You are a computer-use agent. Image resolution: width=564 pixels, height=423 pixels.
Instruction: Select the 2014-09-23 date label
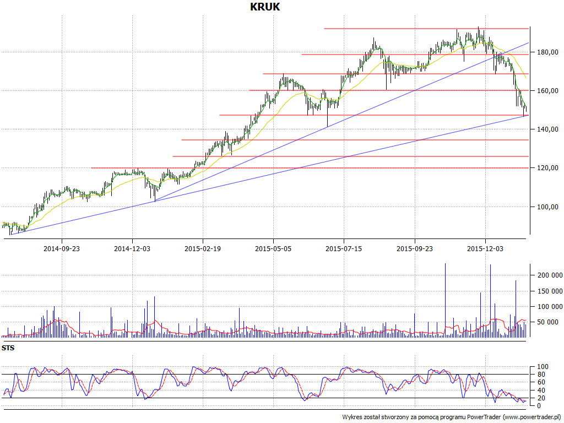[62, 248]
